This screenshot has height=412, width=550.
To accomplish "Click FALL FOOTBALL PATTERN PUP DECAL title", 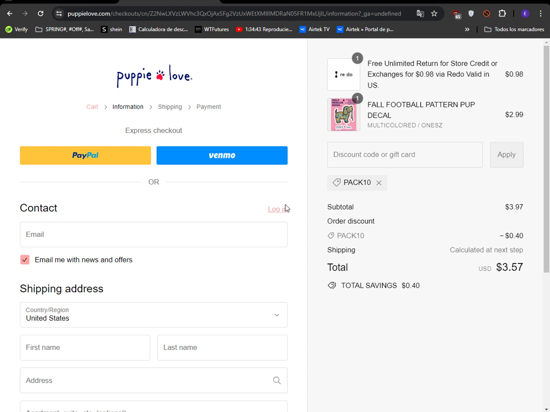I will click(421, 110).
